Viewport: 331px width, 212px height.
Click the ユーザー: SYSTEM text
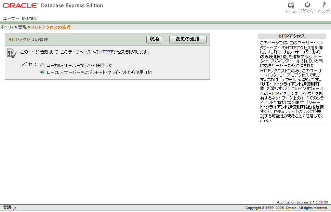19,18
